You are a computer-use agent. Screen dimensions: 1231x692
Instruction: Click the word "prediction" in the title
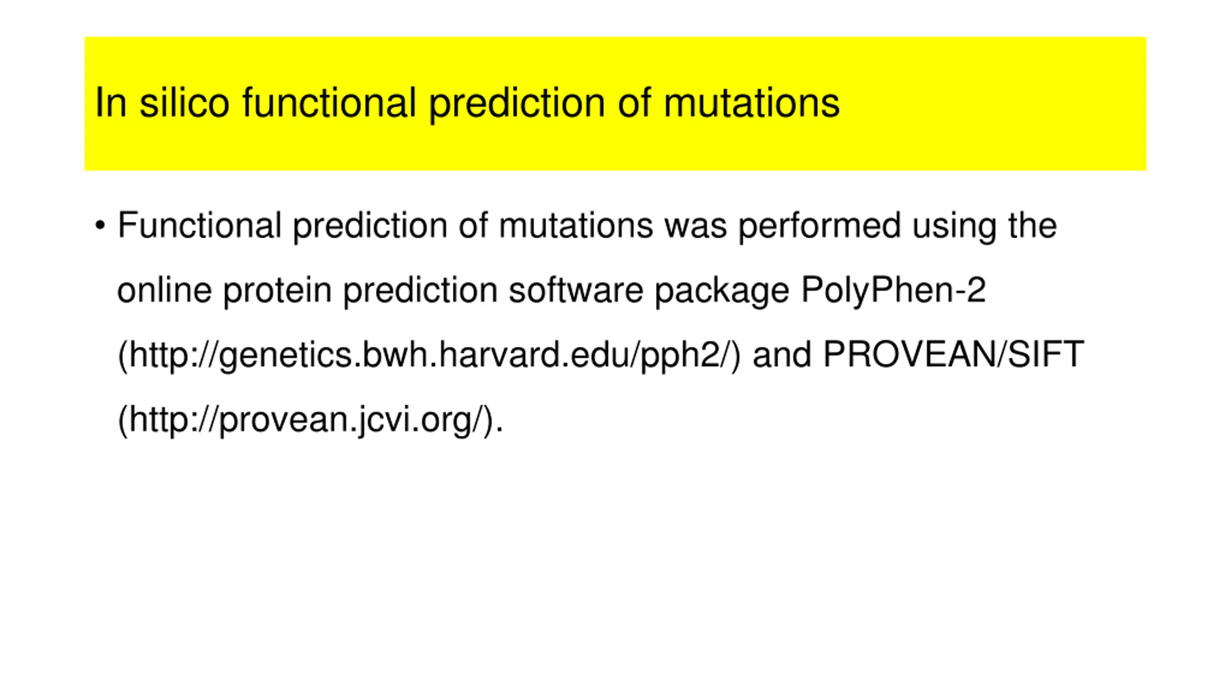click(x=517, y=104)
